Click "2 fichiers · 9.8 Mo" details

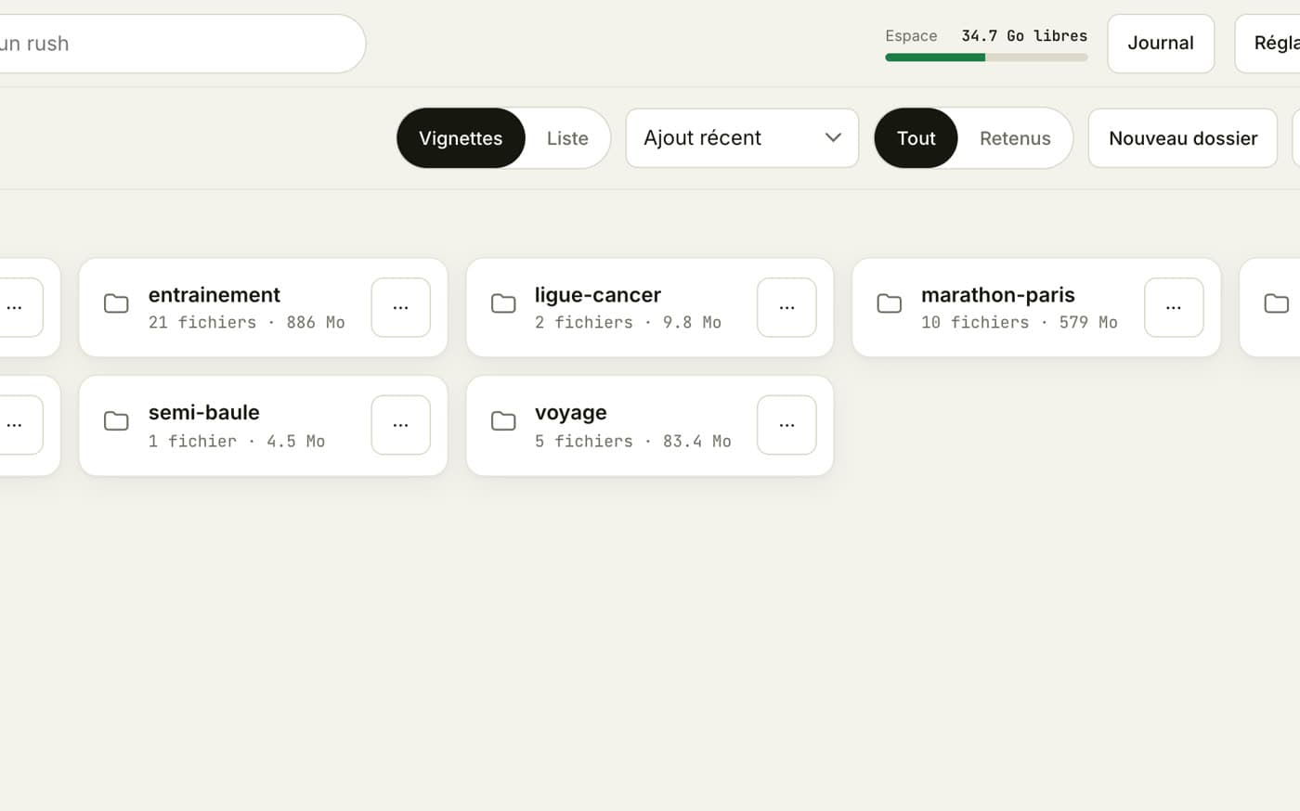click(628, 323)
